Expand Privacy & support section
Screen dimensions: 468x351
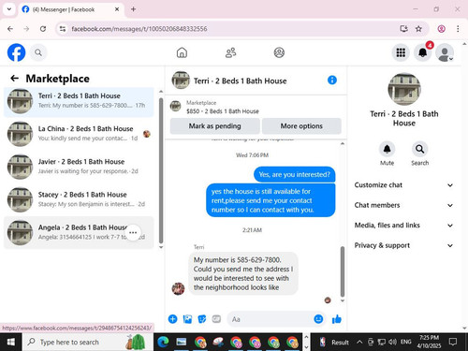[403, 245]
